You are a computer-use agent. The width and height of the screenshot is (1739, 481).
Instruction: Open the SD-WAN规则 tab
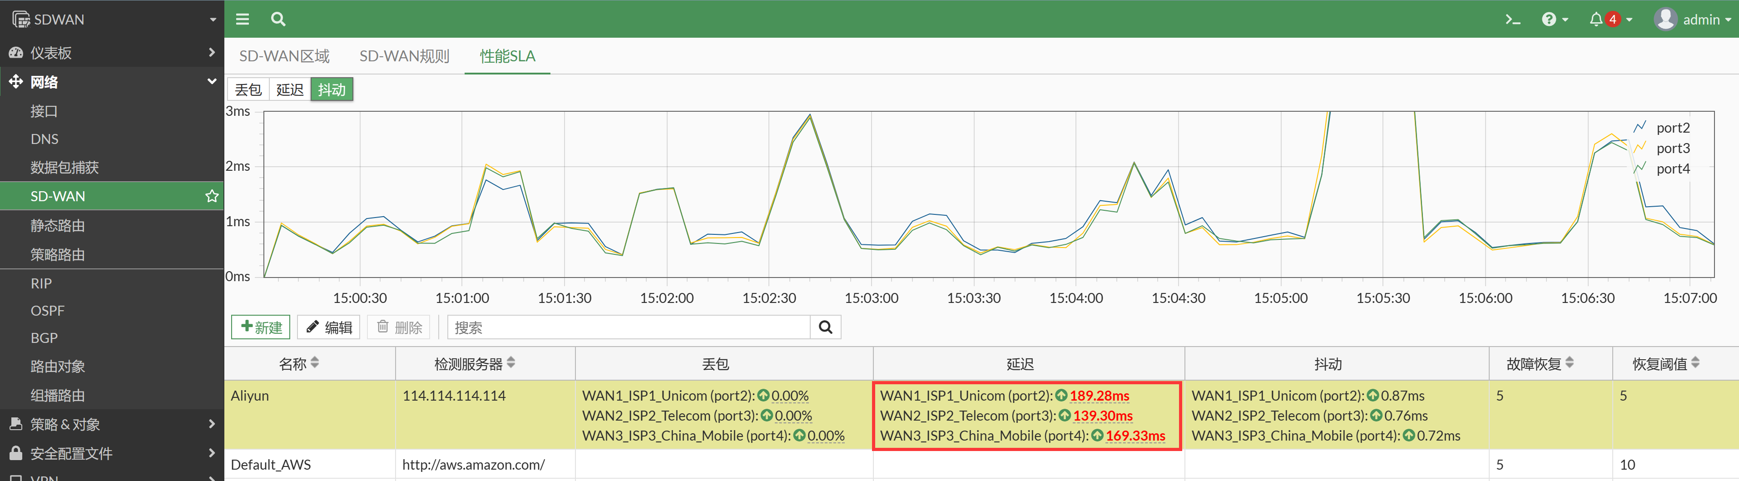pos(404,56)
